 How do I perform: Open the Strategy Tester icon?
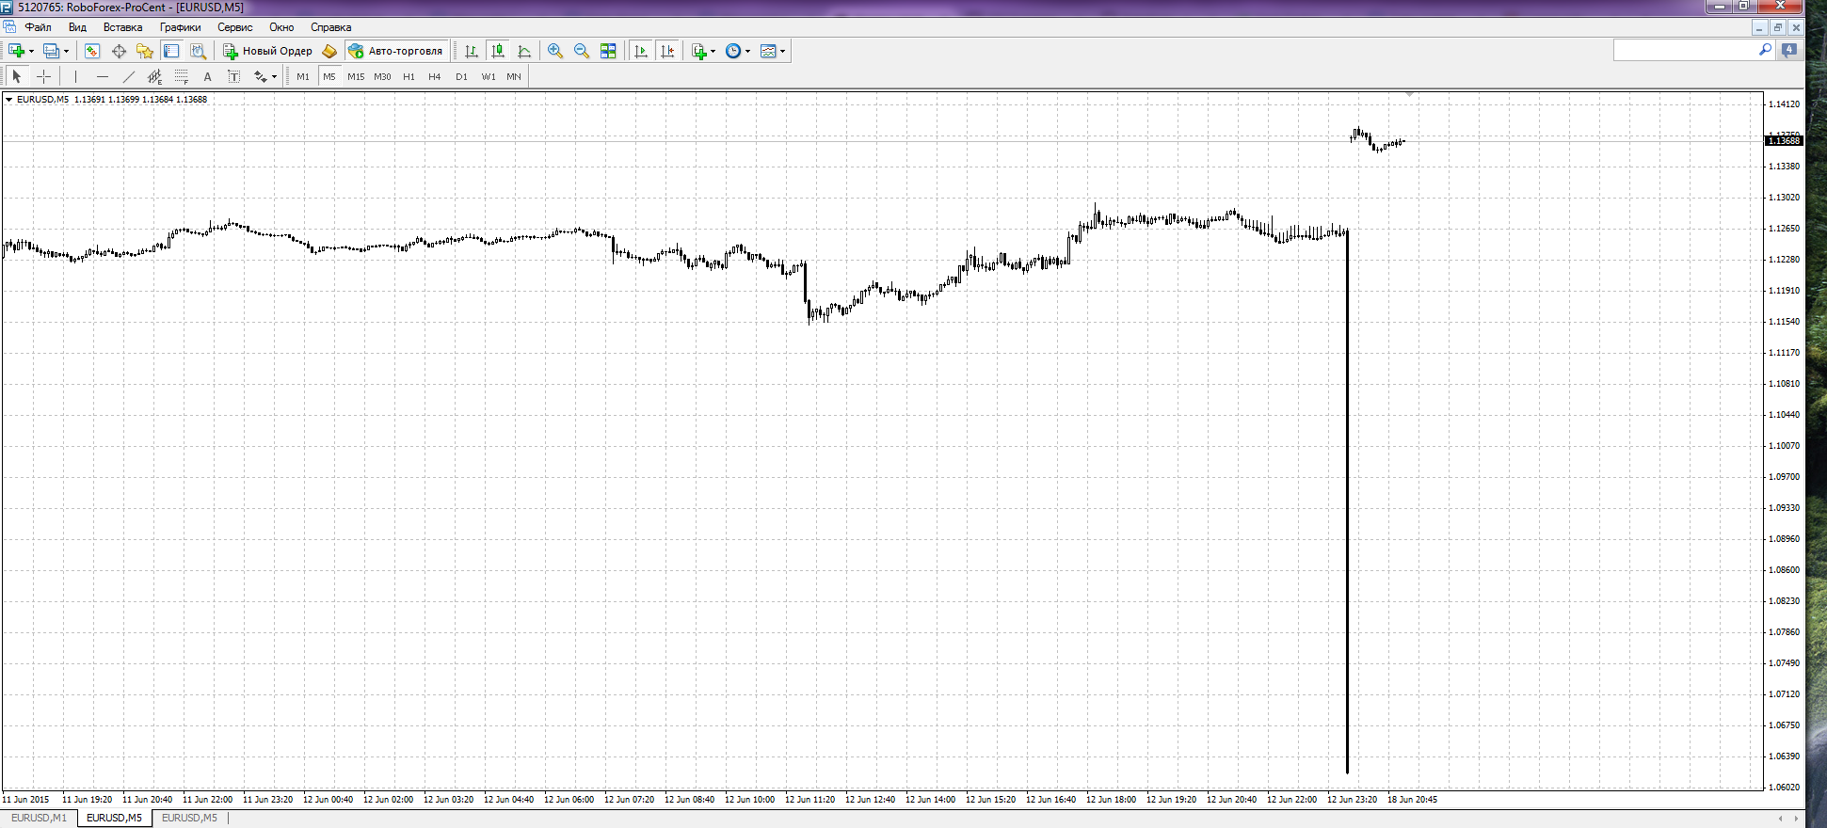click(x=198, y=51)
